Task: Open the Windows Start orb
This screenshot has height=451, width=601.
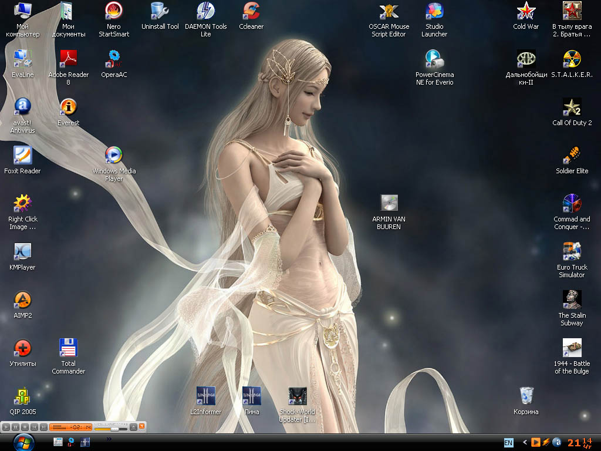Action: coord(23,443)
